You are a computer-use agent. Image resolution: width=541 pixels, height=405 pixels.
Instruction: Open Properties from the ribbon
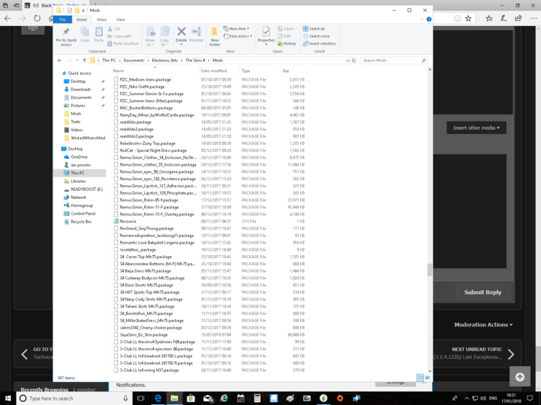266,36
